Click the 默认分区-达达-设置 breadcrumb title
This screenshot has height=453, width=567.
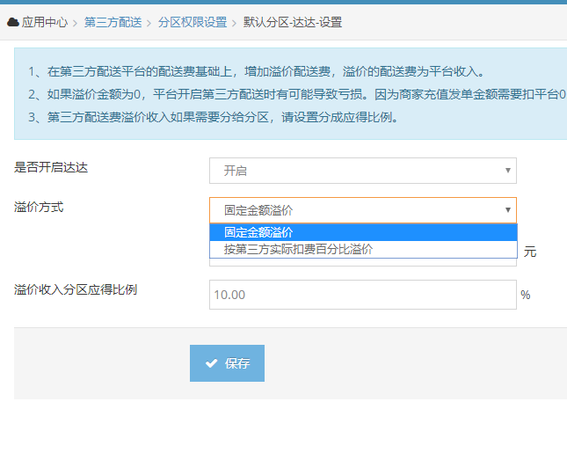click(x=293, y=22)
